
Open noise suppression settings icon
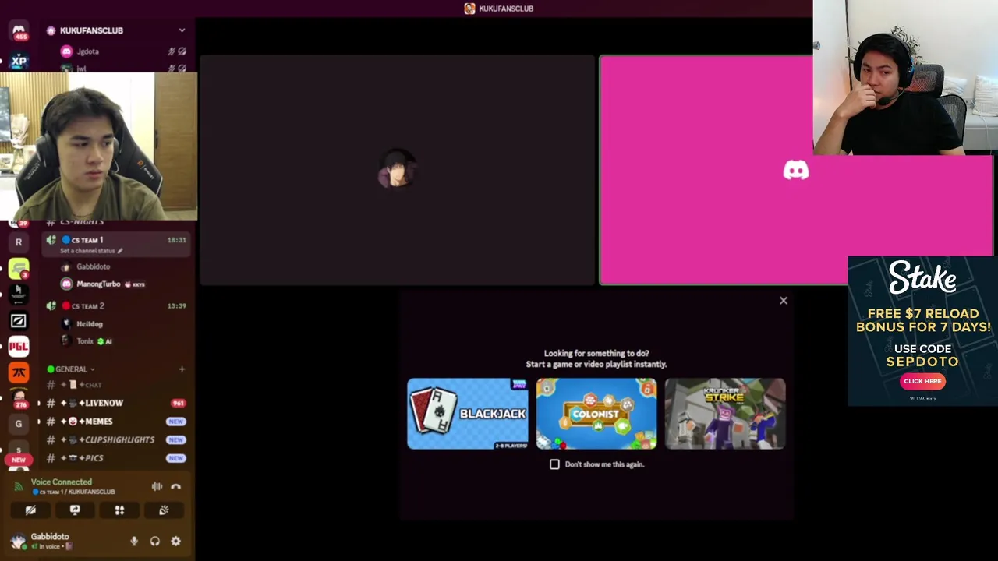157,486
